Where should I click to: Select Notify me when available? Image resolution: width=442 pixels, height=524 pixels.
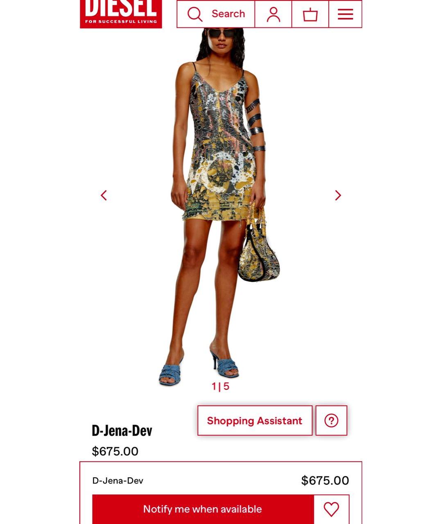(203, 509)
